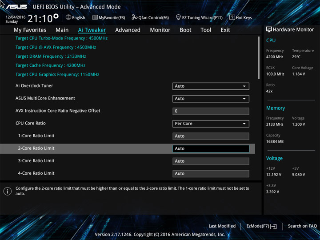The width and height of the screenshot is (320, 240).
Task: Open the My Favorites tab
Action: (30, 30)
